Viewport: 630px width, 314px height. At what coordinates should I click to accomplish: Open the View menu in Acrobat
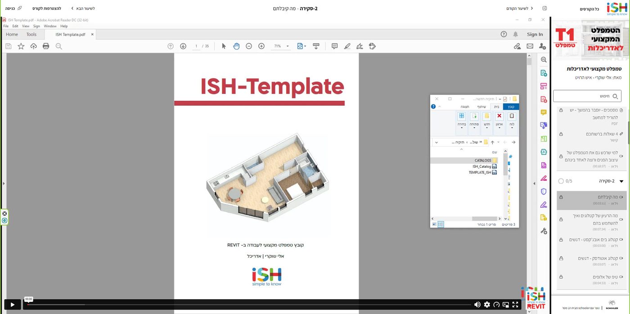tap(26, 26)
